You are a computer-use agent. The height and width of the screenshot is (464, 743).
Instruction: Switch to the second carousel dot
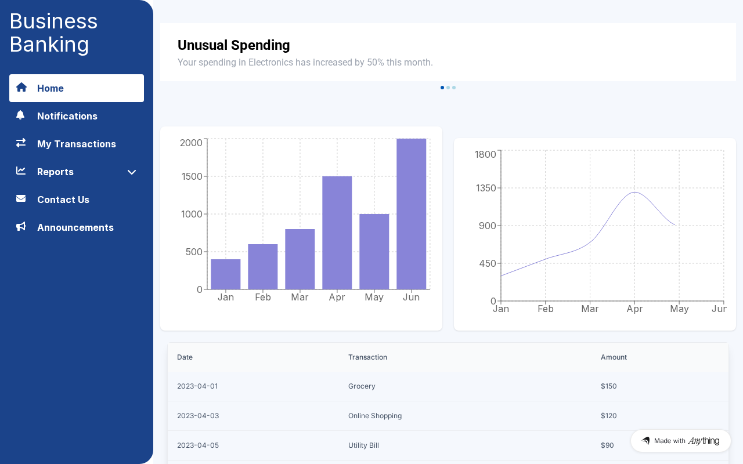(448, 88)
